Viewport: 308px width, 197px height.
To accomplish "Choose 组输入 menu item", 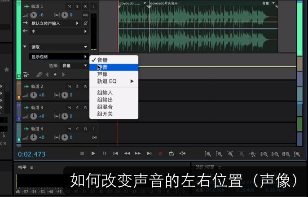I will [114, 92].
